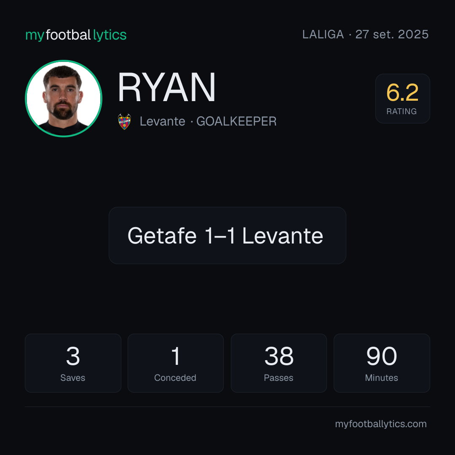Click the number 90 minutes value
The height and width of the screenshot is (455, 455).
pos(382,356)
